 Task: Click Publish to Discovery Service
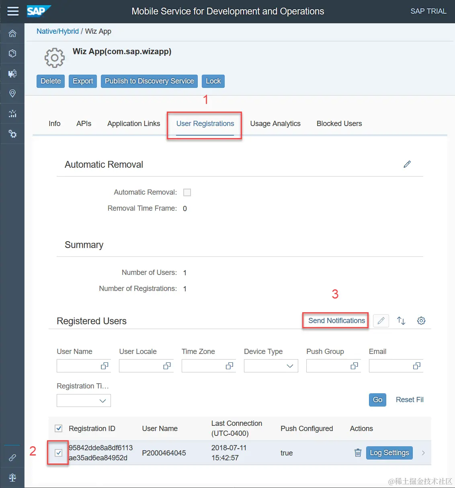pyautogui.click(x=149, y=81)
